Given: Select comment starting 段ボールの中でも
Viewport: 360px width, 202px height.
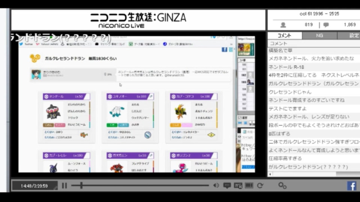Looking at the screenshot, I should (314, 125).
